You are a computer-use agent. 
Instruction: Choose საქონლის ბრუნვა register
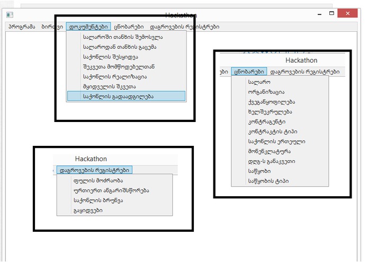point(114,200)
